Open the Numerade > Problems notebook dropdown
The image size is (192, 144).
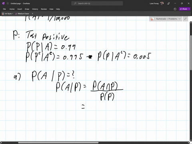[166, 19]
